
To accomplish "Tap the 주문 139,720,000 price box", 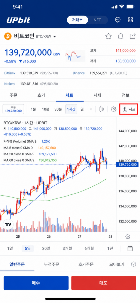I will (x=13, y=109).
